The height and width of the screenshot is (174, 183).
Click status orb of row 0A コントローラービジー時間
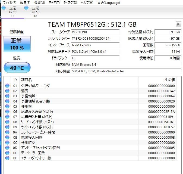(7, 132)
